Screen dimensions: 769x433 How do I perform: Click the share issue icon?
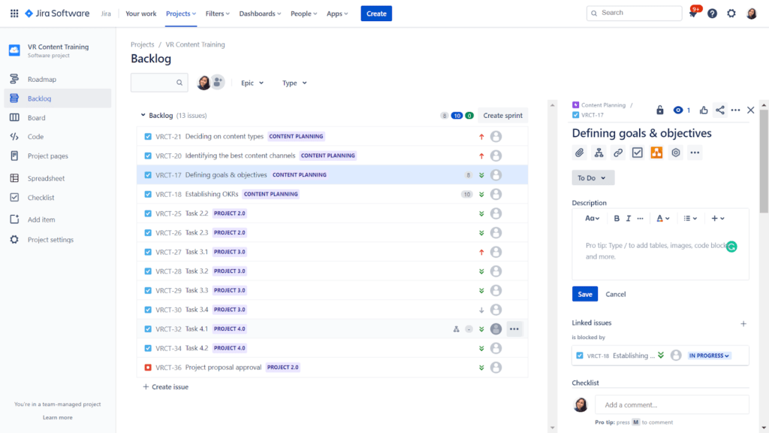(x=719, y=110)
